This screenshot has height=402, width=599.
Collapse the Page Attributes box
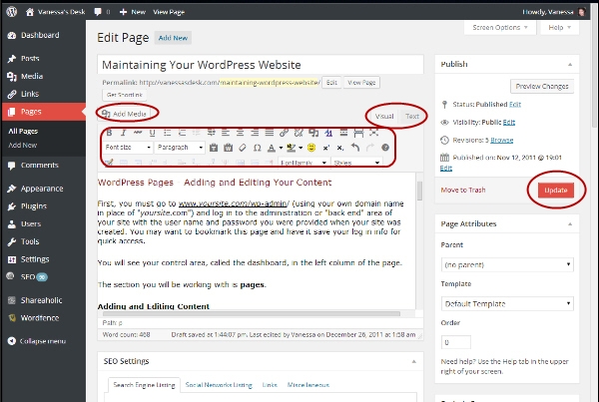click(x=570, y=224)
